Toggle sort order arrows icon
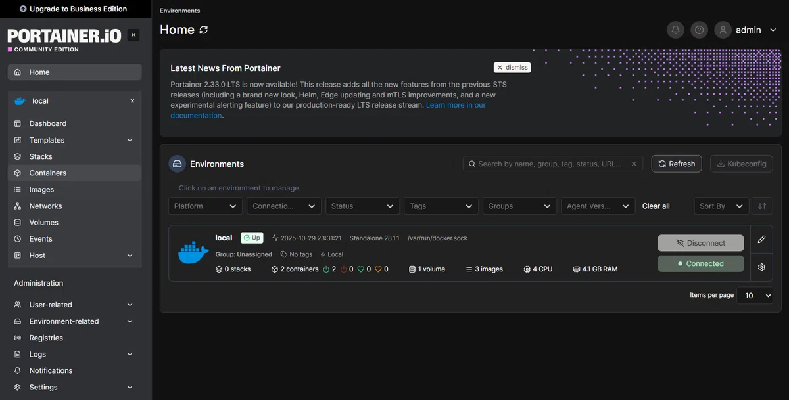The height and width of the screenshot is (400, 789). coord(762,206)
